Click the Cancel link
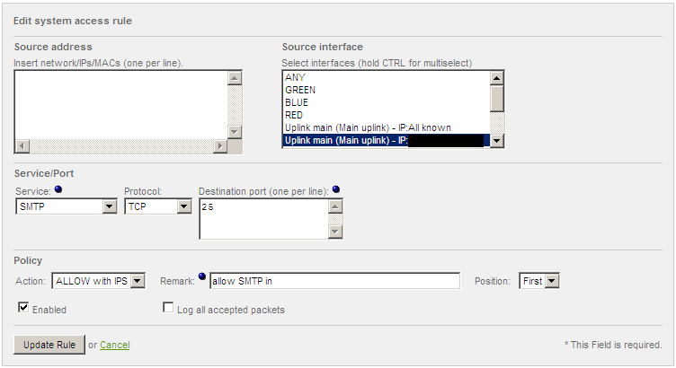This screenshot has height=368, width=676. tap(115, 345)
